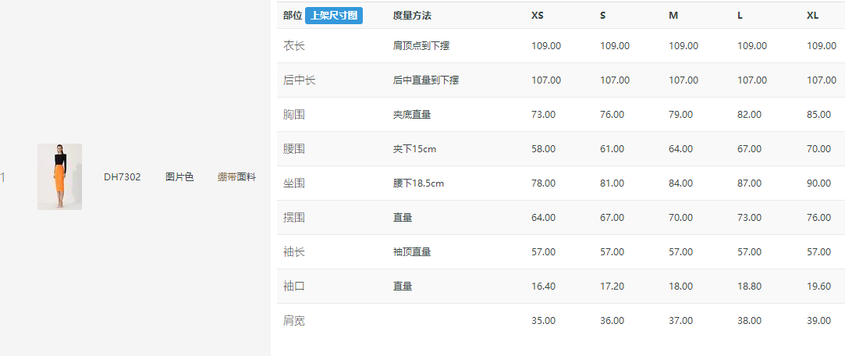Click the M size column header

(673, 16)
